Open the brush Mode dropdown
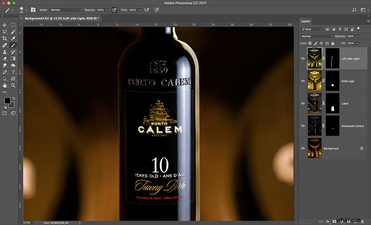Image resolution: width=371 pixels, height=225 pixels. click(x=65, y=10)
